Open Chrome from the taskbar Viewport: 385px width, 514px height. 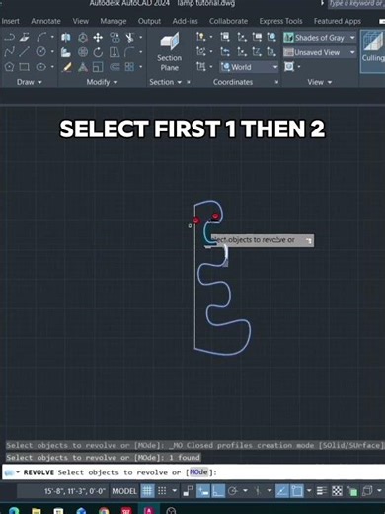104,511
